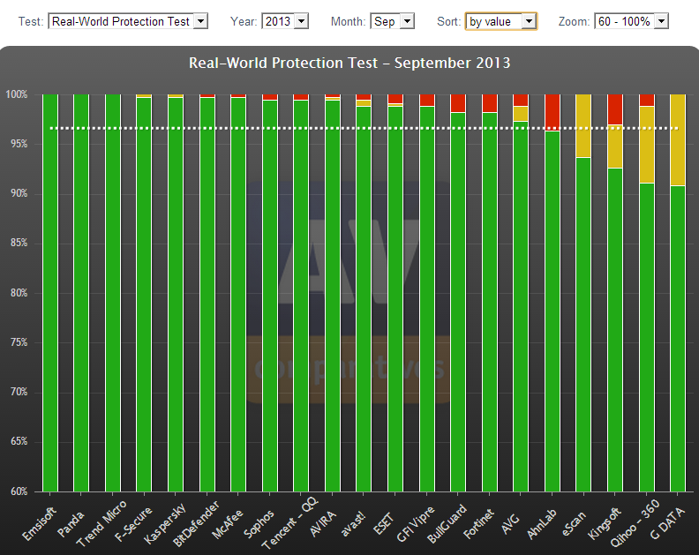Screen dimensions: 699x555
Task: Click the avast! green bar
Action: coord(364,299)
